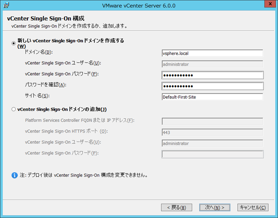Click the ドメイン名 field containing vsphere.local
Screen dimensions: 278x218
212,53
